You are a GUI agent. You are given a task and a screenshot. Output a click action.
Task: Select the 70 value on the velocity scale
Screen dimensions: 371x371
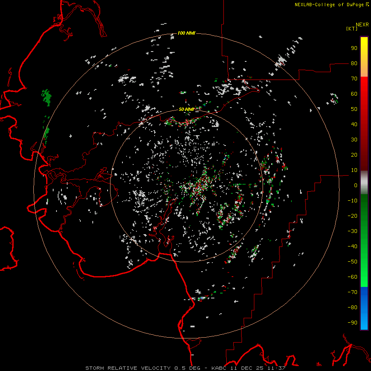pyautogui.click(x=354, y=79)
